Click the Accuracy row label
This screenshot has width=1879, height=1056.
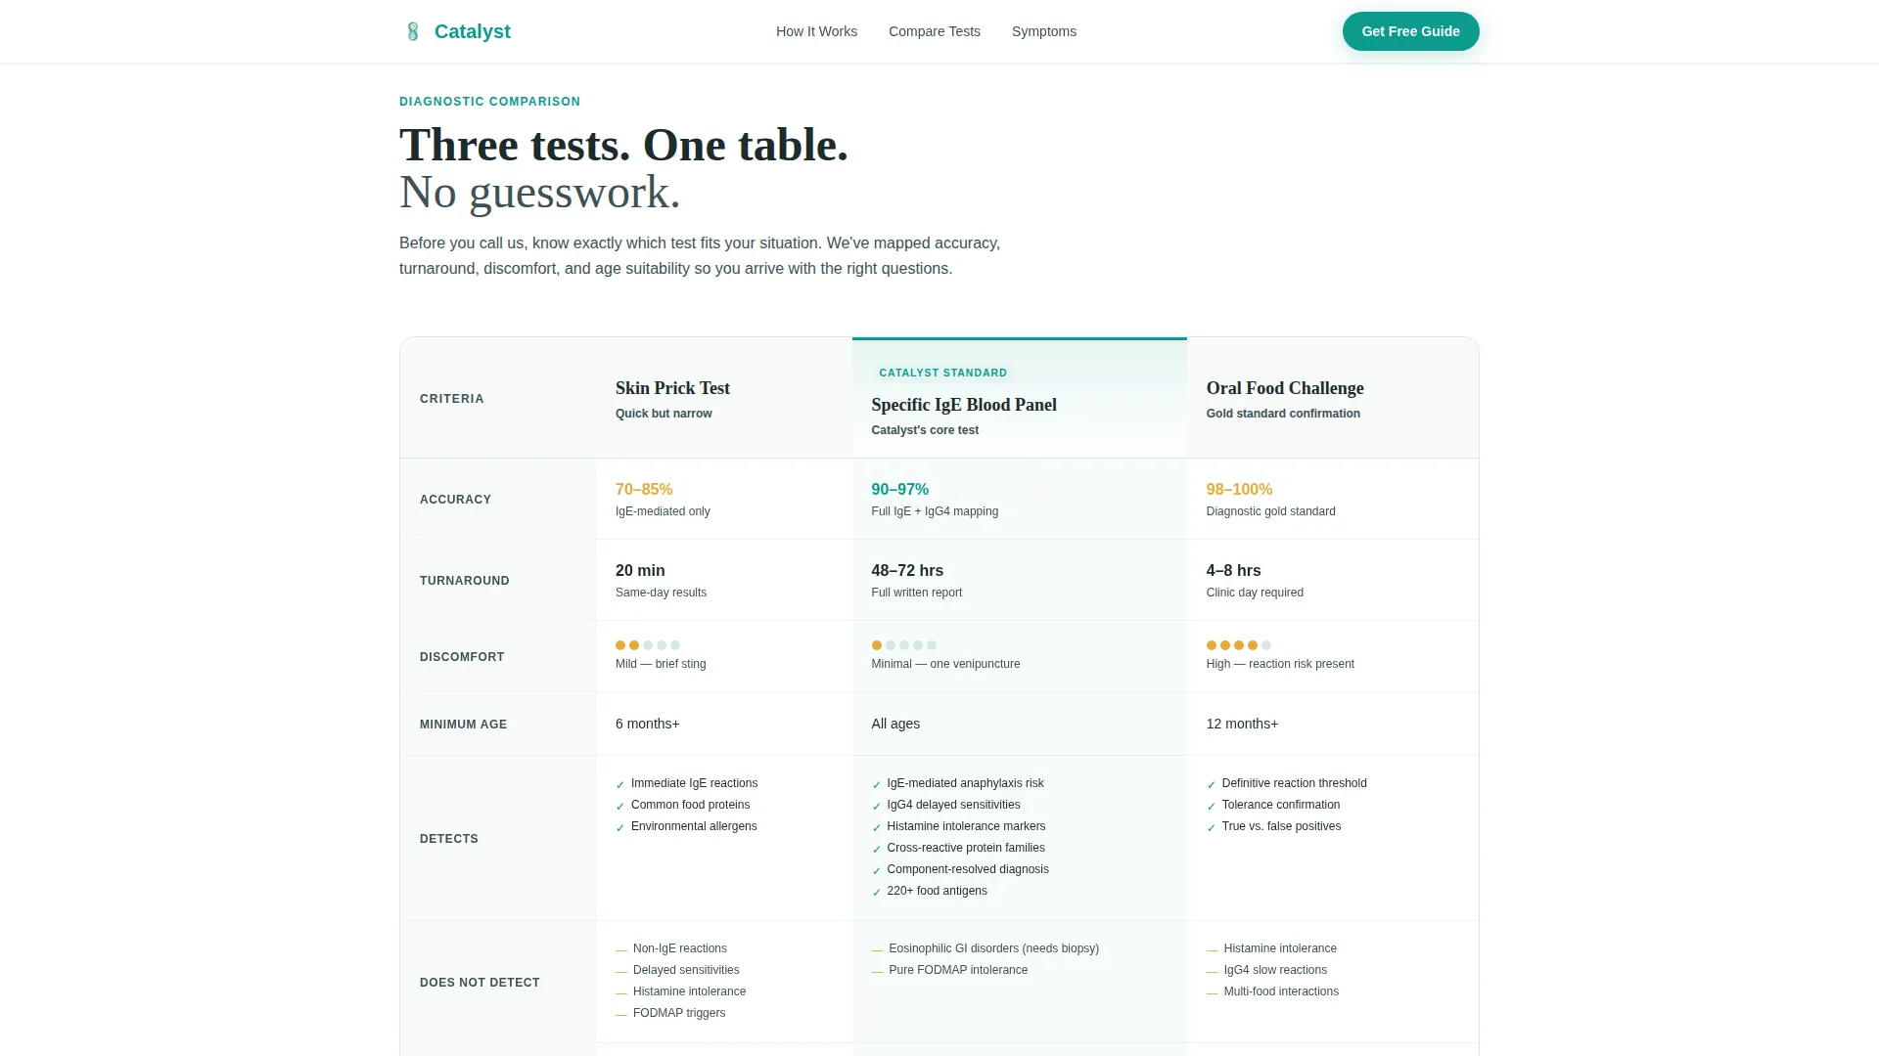pyautogui.click(x=455, y=500)
